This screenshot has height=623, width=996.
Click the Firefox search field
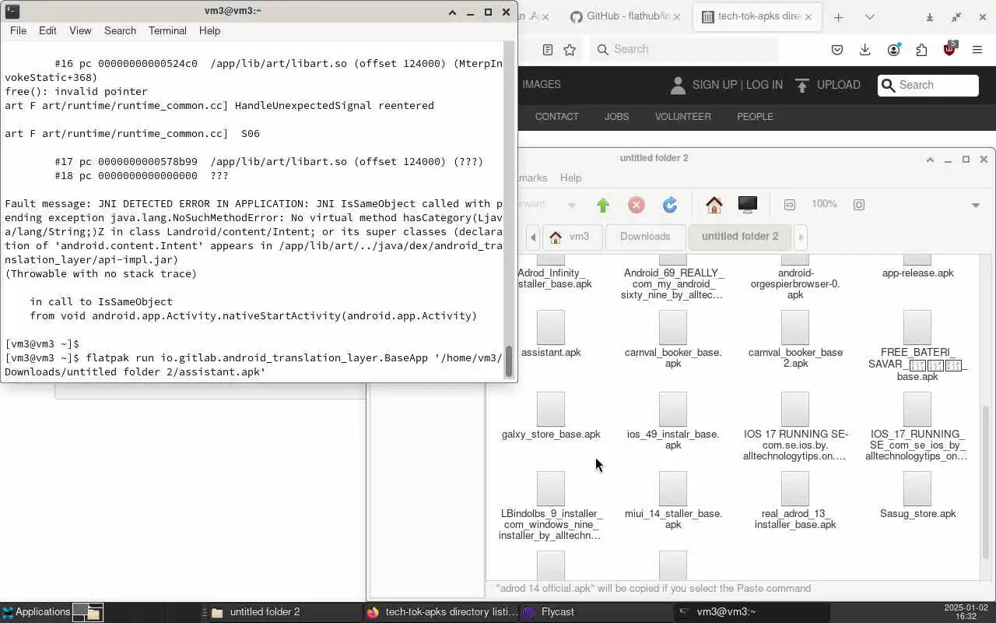click(684, 49)
